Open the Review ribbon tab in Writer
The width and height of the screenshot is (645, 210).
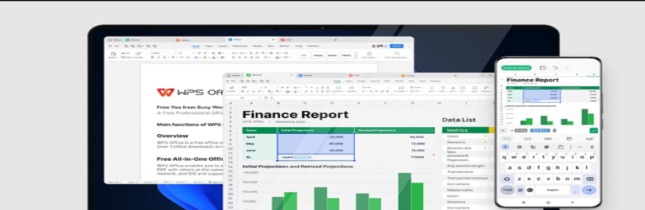[257, 46]
